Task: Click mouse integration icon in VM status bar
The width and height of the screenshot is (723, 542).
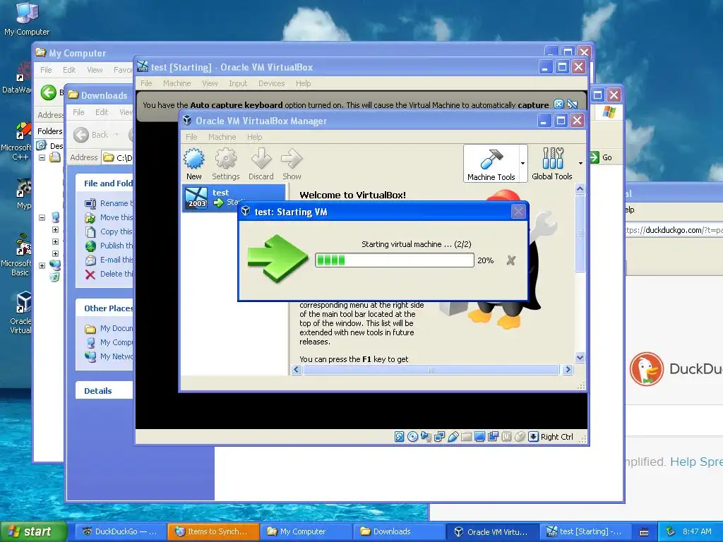Action: click(x=520, y=436)
